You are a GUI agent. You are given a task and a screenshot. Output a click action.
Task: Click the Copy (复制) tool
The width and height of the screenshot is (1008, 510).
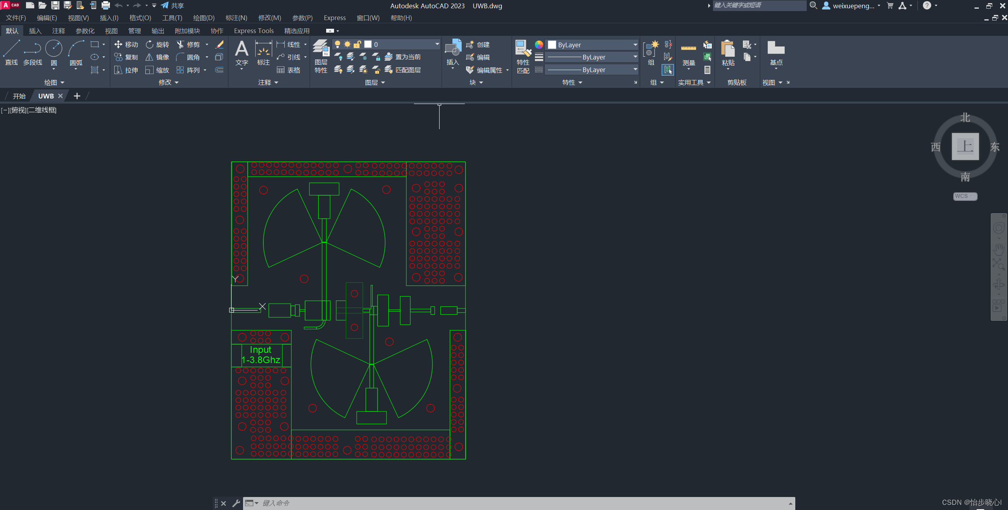pos(126,57)
